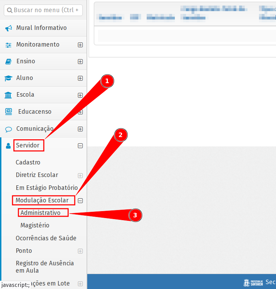The width and height of the screenshot is (276, 289).
Task: Click the Educacenso icon in sidebar
Action: point(8,112)
